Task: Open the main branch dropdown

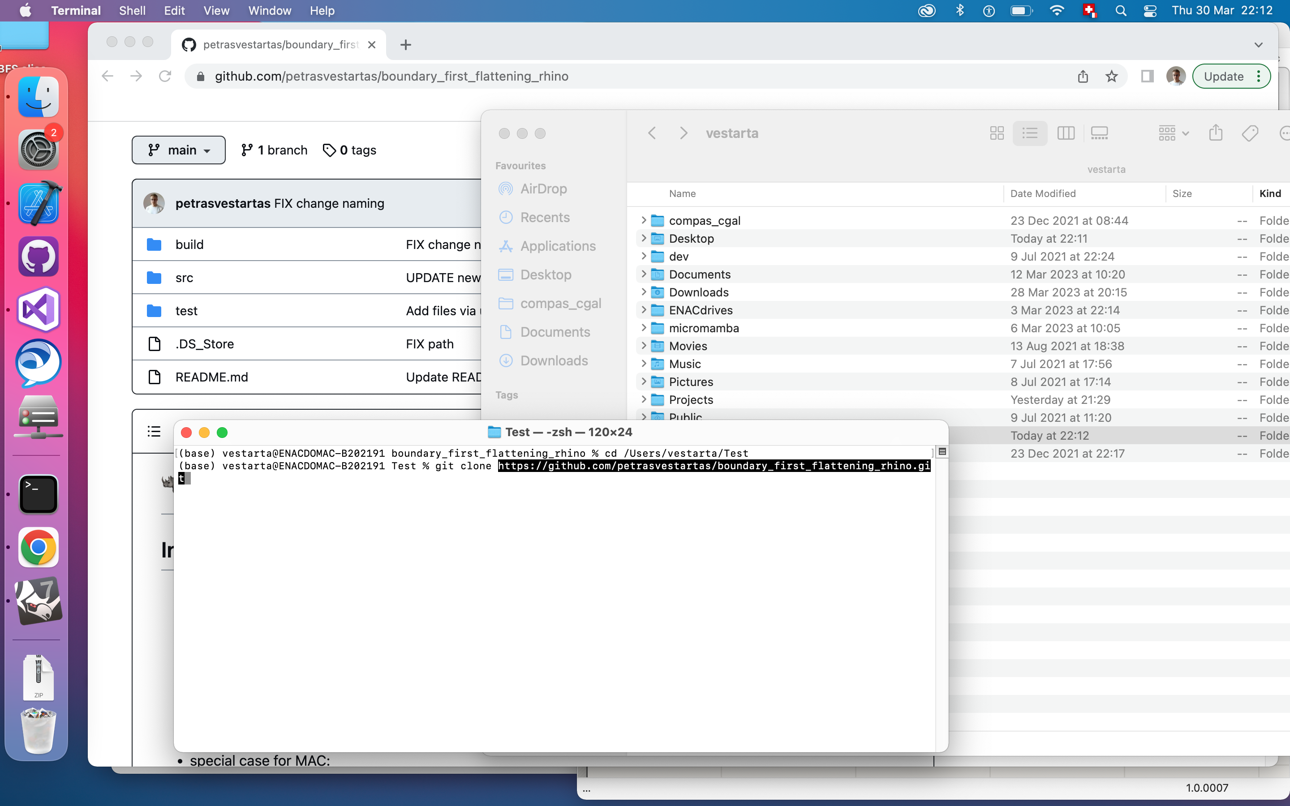Action: [x=179, y=150]
